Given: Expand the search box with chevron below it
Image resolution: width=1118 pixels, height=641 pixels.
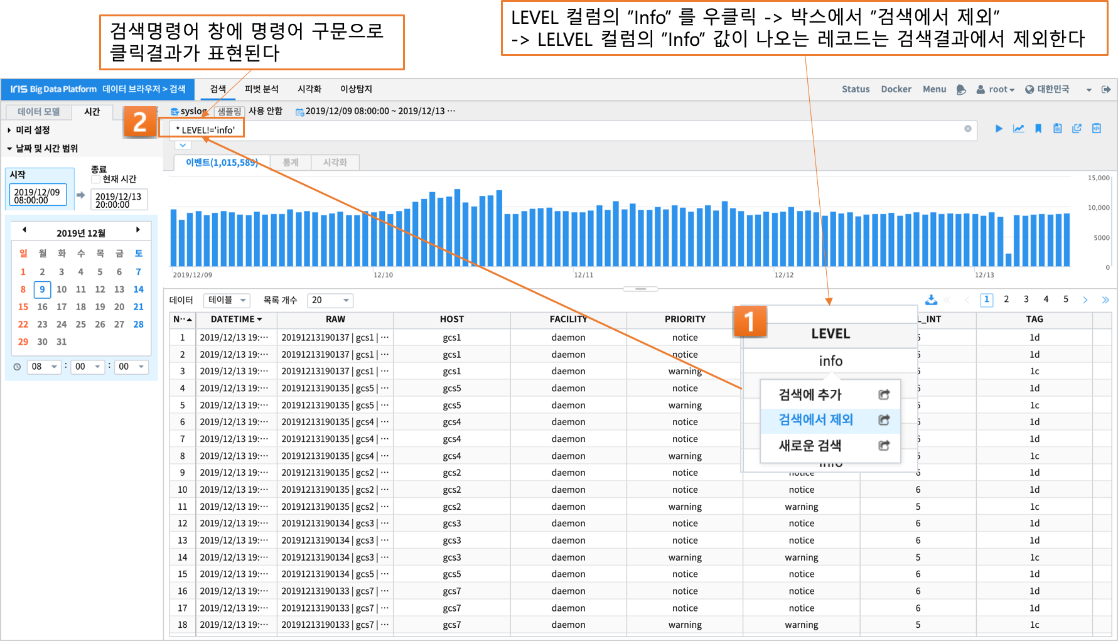Looking at the screenshot, I should [x=183, y=145].
